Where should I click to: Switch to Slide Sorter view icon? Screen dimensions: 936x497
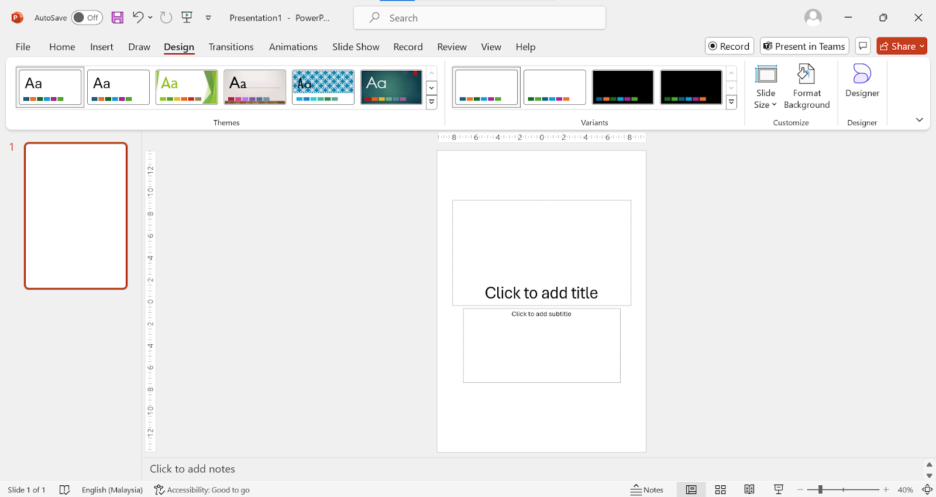[x=721, y=490]
